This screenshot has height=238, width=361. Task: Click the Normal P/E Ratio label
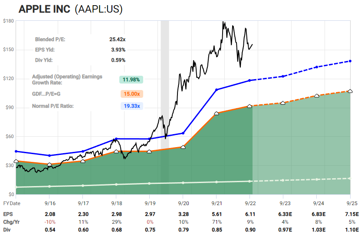53,106
